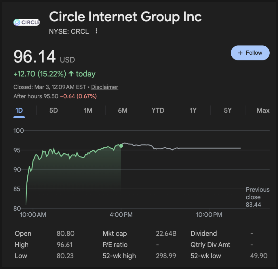Open the Disclaimer link
278x269 pixels.
104,87
